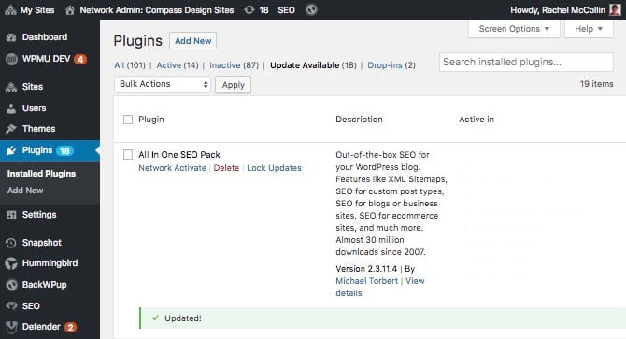
Task: Click Lock Updates link
Action: [274, 168]
